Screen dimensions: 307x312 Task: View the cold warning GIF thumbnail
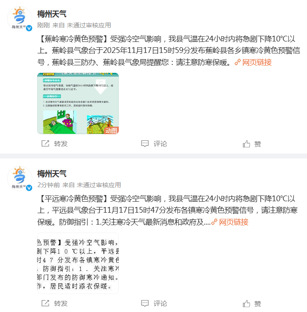click(78, 103)
